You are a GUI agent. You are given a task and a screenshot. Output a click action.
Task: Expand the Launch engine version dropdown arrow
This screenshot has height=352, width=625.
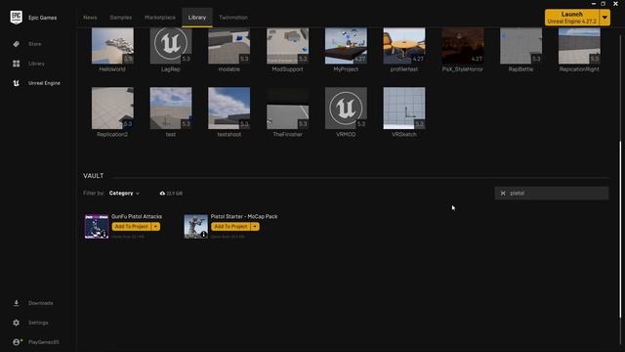point(604,18)
